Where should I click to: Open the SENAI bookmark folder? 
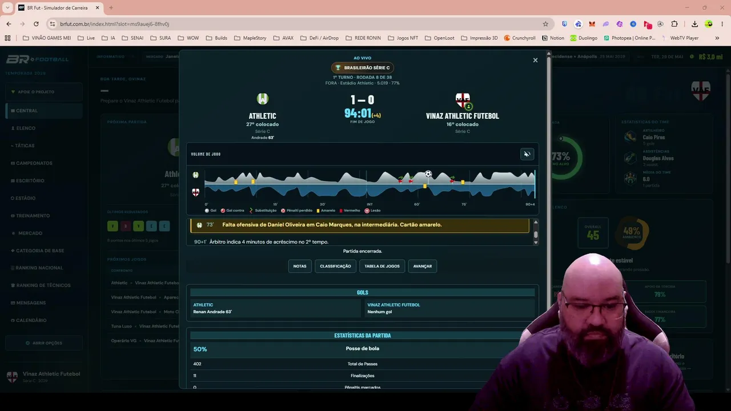pyautogui.click(x=132, y=38)
